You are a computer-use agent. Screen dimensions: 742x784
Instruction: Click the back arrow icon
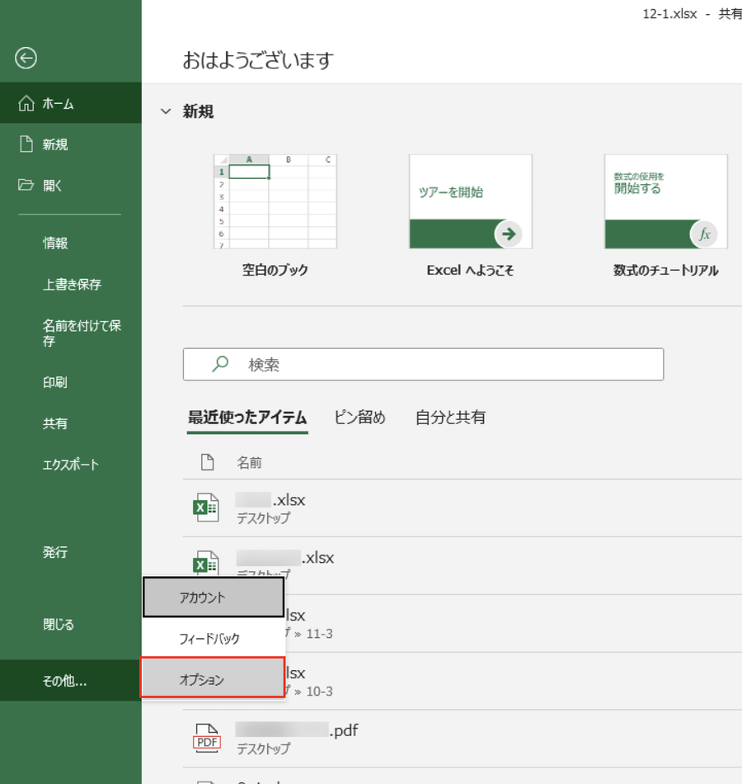[x=26, y=58]
